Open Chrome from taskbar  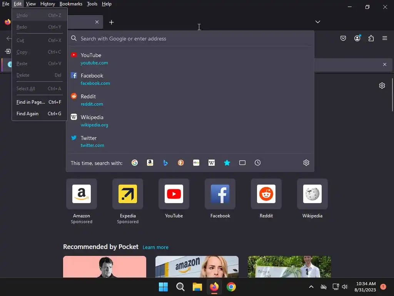231,287
